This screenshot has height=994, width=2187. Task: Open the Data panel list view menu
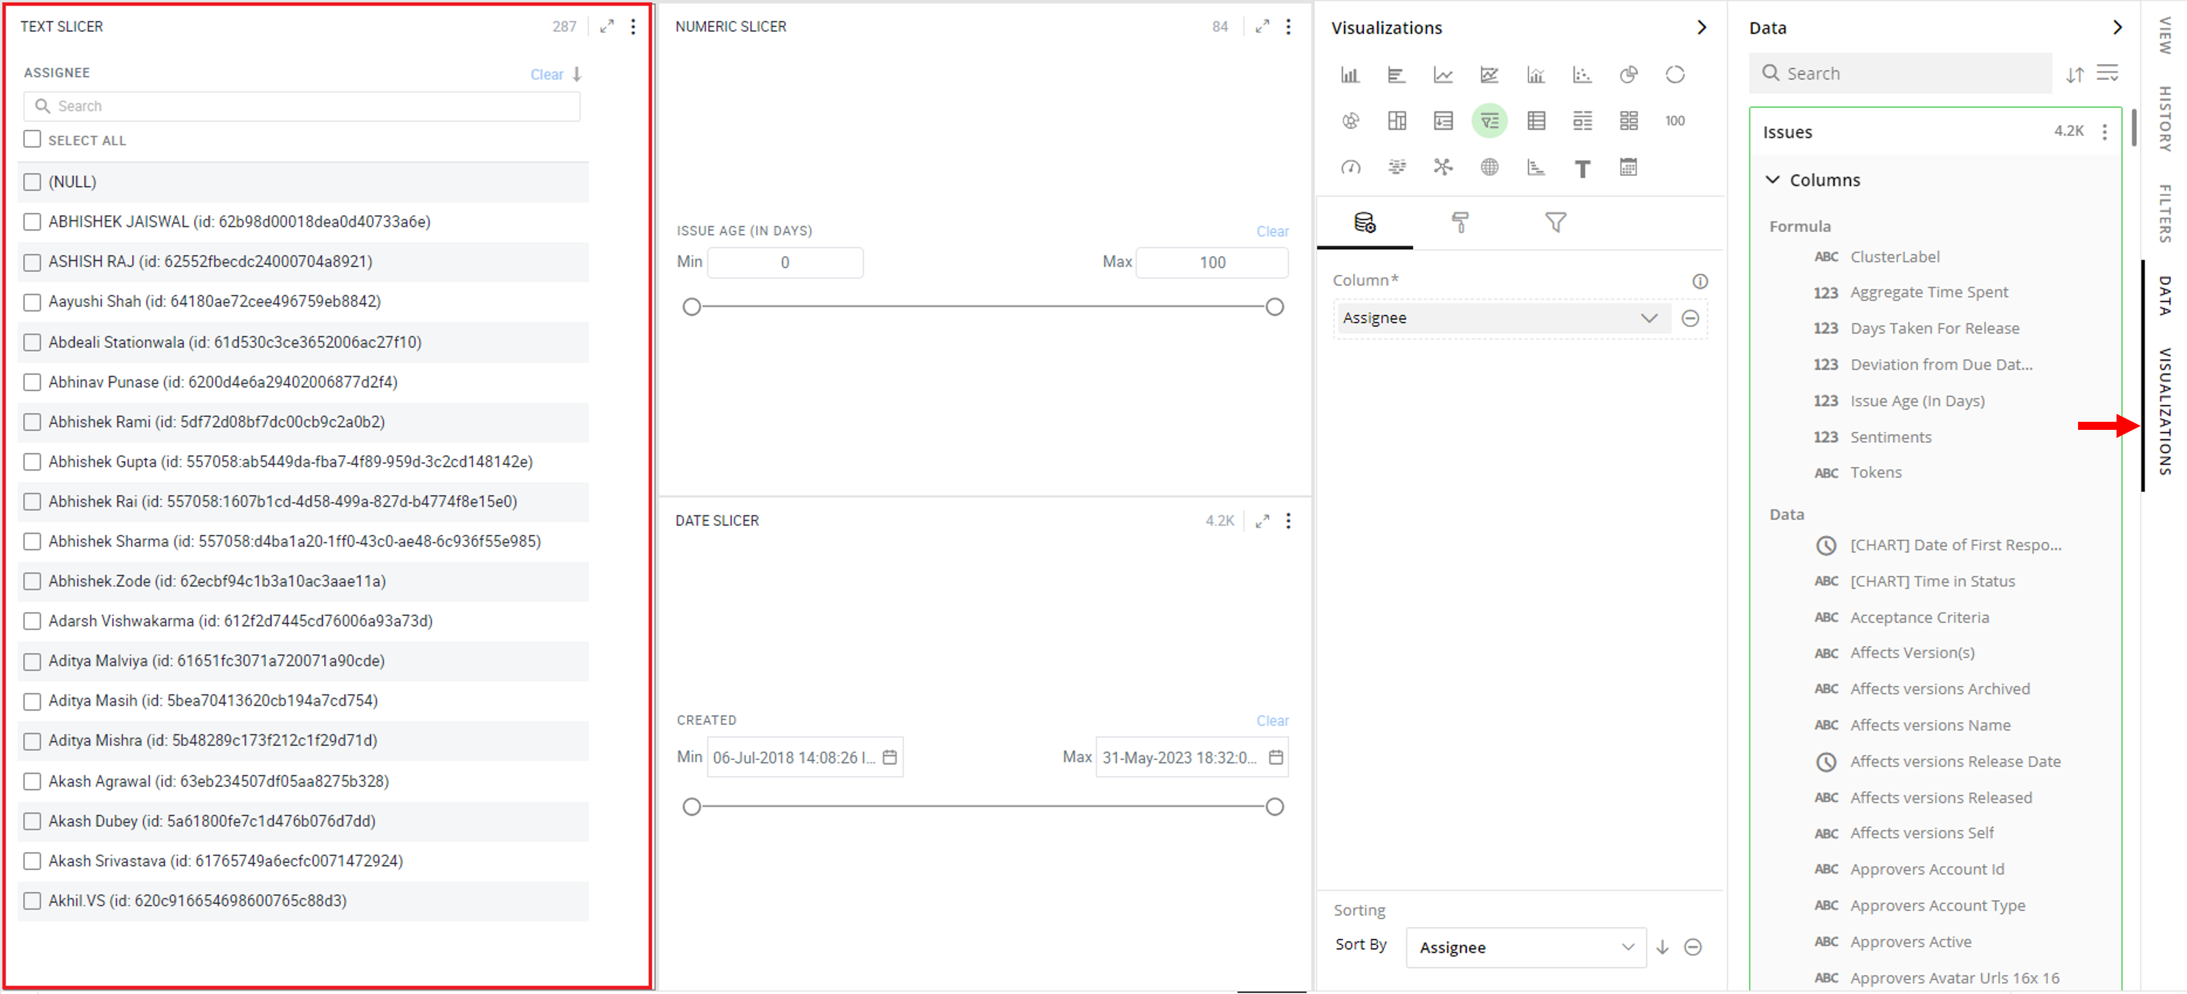pos(2107,73)
